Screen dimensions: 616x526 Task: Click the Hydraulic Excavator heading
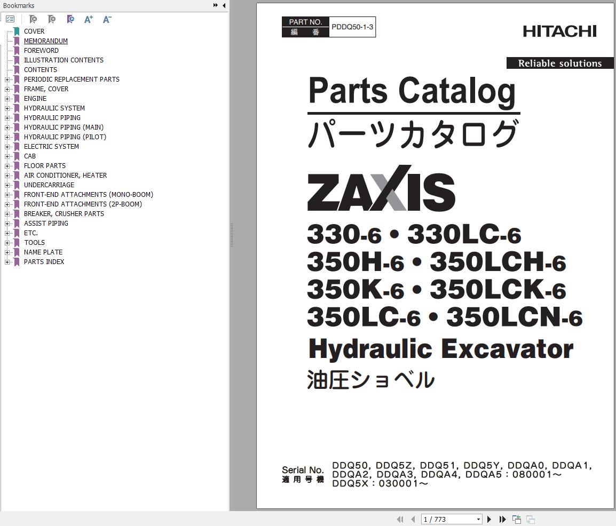[440, 349]
